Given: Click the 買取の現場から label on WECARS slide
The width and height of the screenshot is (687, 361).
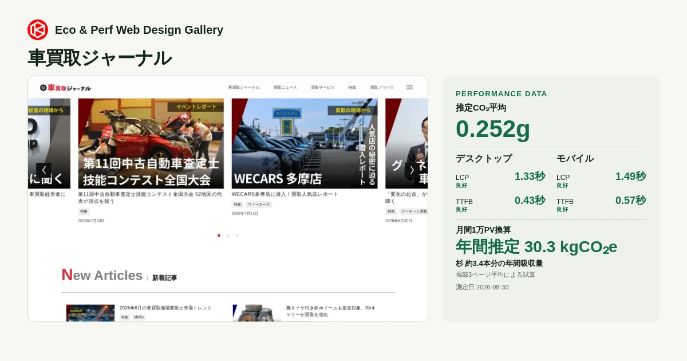Looking at the screenshot, I should coord(353,110).
